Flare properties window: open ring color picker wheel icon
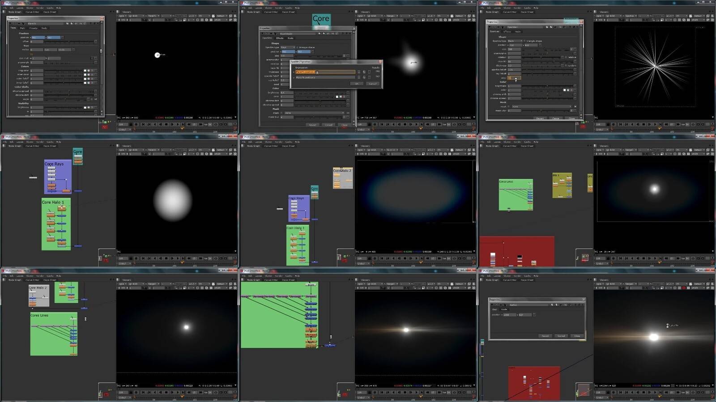The width and height of the screenshot is (716, 402). [89, 71]
